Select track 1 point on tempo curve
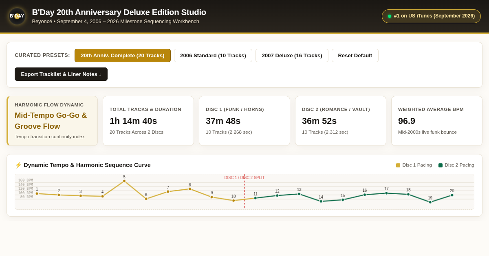489x256 pixels. [37, 193]
